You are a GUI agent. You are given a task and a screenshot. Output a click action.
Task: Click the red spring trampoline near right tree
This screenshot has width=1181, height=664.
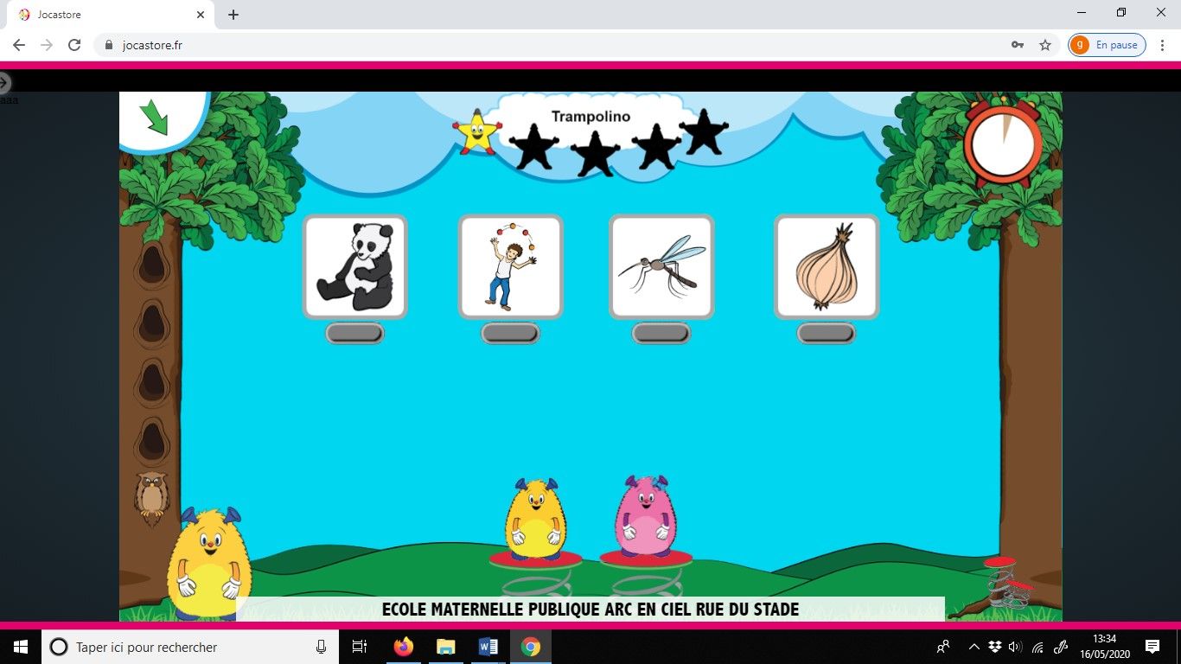coord(1007,581)
